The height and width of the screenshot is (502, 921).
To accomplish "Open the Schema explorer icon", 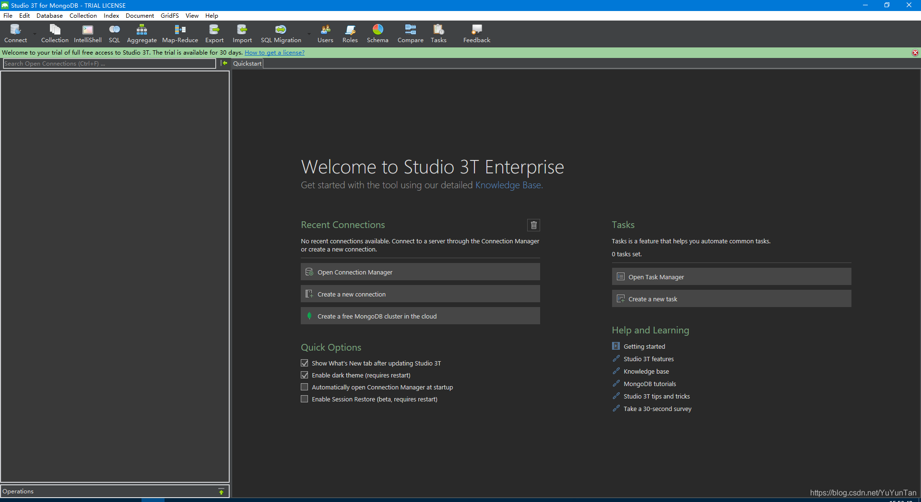I will pos(378,34).
